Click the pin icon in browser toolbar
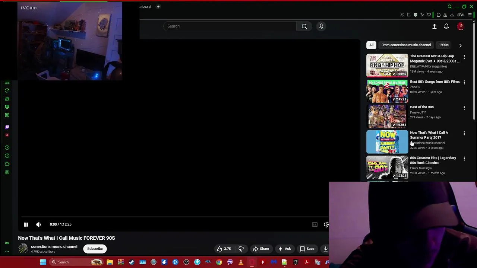Screen dimensions: 477x268 (402, 15)
